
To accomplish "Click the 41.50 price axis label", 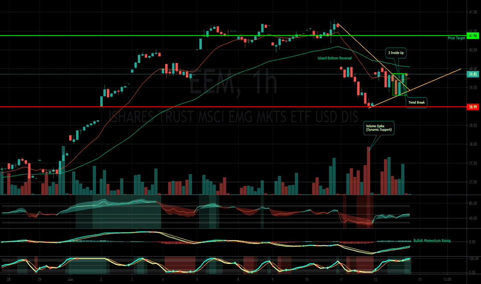I will pos(472,12).
